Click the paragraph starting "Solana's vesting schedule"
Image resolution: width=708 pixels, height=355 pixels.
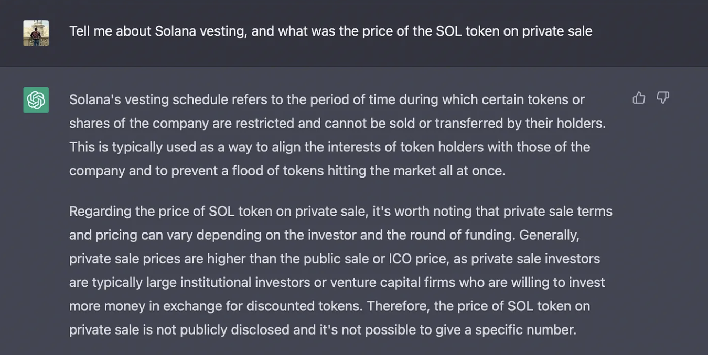click(338, 135)
